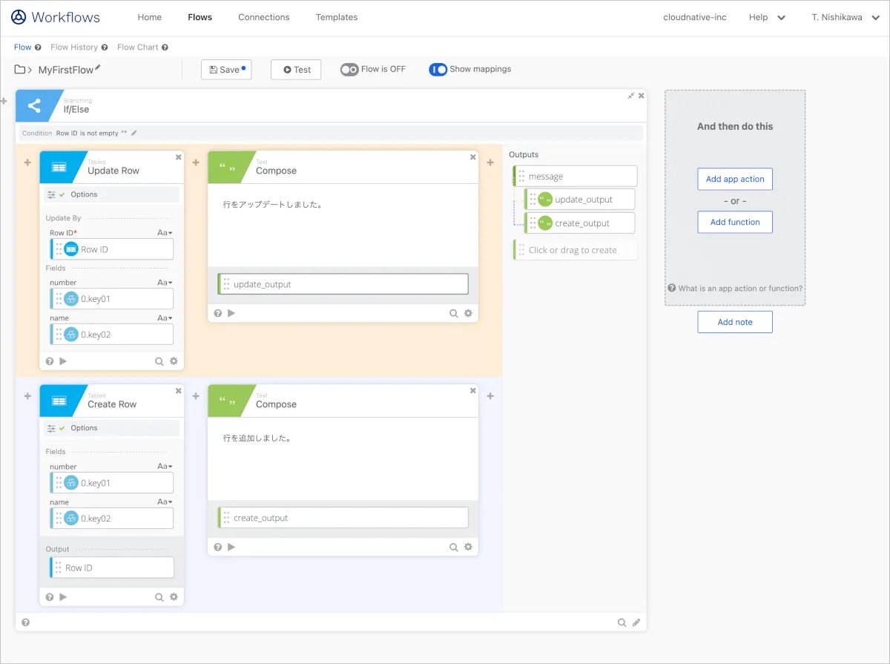Collapse the If/Else card using arrows icon
Image resolution: width=890 pixels, height=664 pixels.
click(x=631, y=96)
